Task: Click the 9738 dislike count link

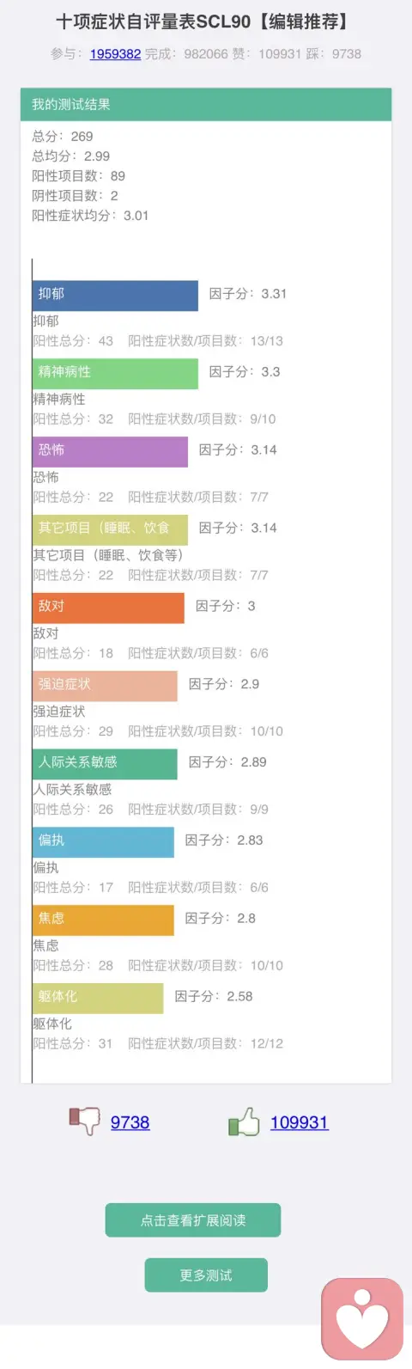Action: pos(130,1122)
